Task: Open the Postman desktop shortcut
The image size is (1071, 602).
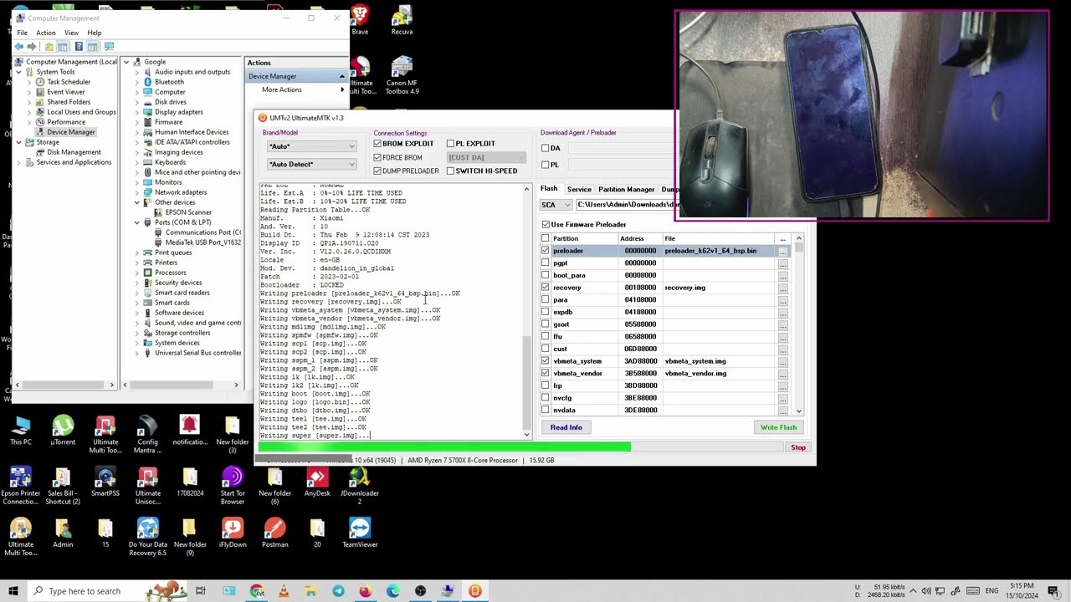Action: (x=274, y=533)
